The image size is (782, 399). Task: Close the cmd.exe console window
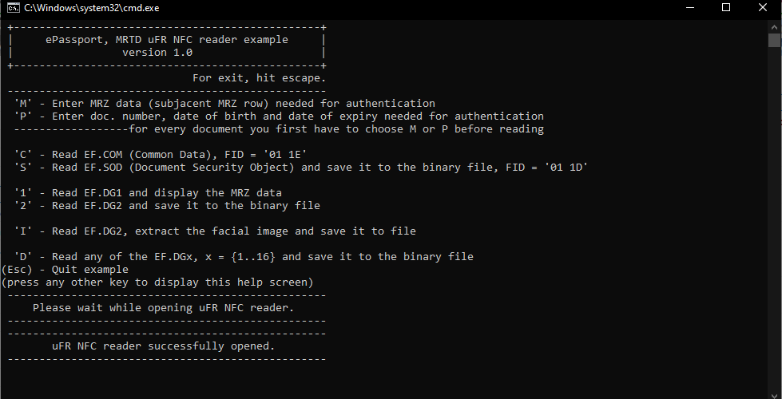[763, 7]
